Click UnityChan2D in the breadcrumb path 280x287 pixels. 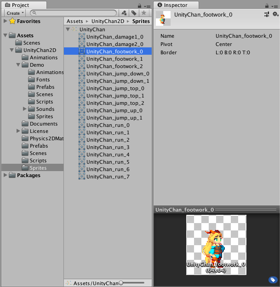pyautogui.click(x=108, y=21)
